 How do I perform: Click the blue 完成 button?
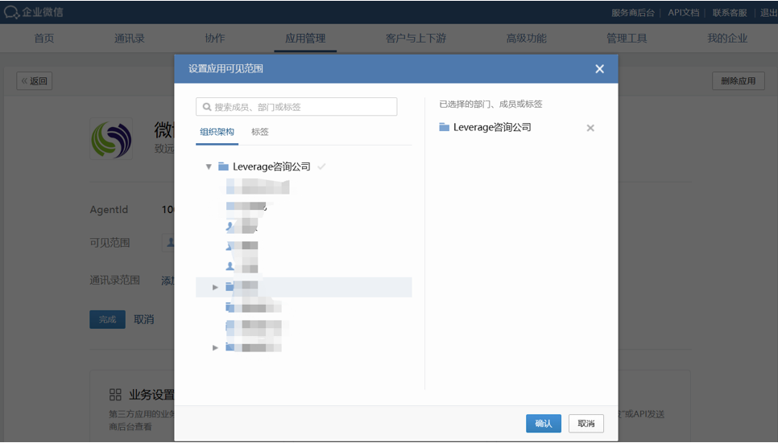[107, 320]
